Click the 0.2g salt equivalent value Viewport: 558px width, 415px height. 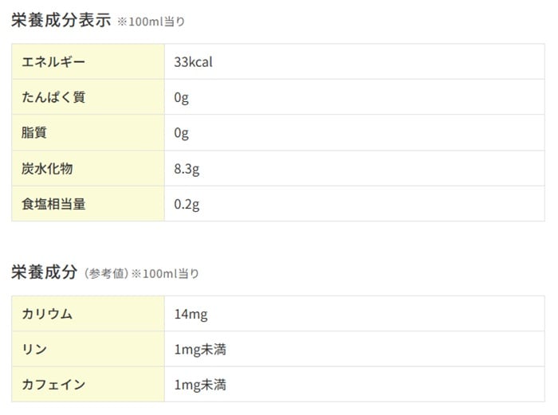click(187, 204)
